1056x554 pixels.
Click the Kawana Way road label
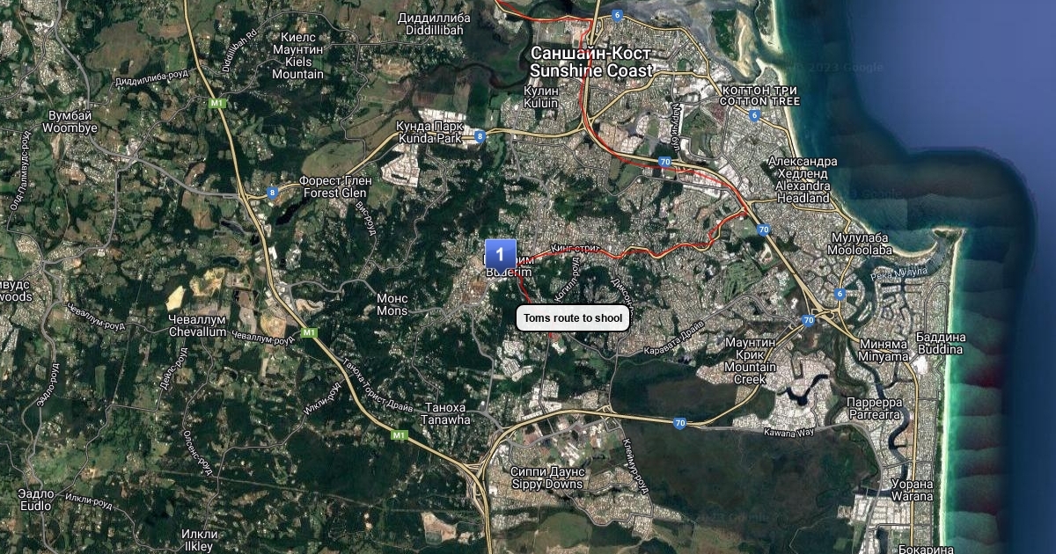(789, 433)
